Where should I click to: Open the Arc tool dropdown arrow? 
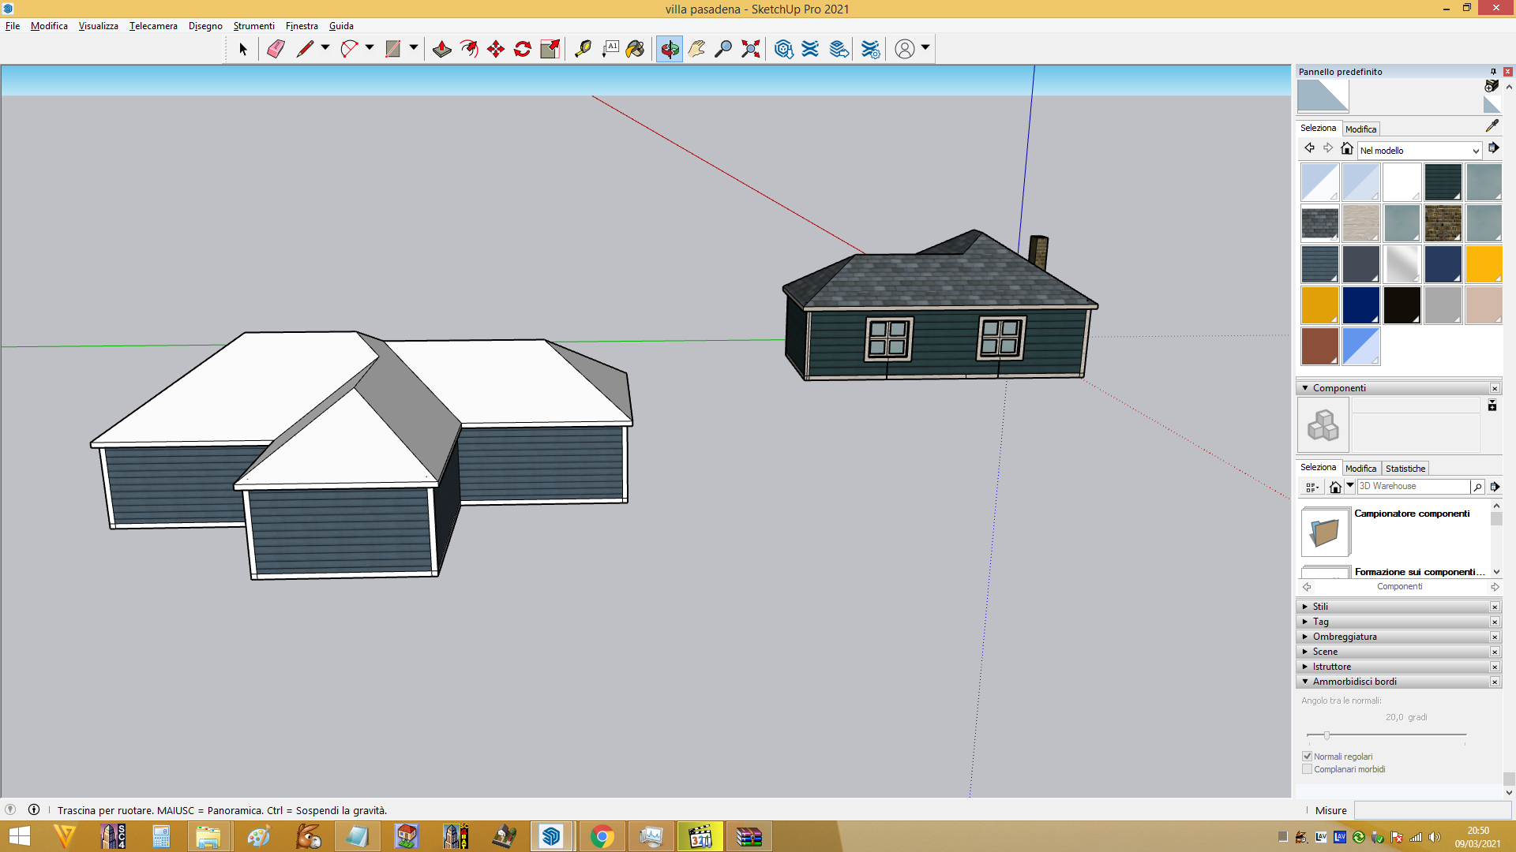(x=370, y=48)
